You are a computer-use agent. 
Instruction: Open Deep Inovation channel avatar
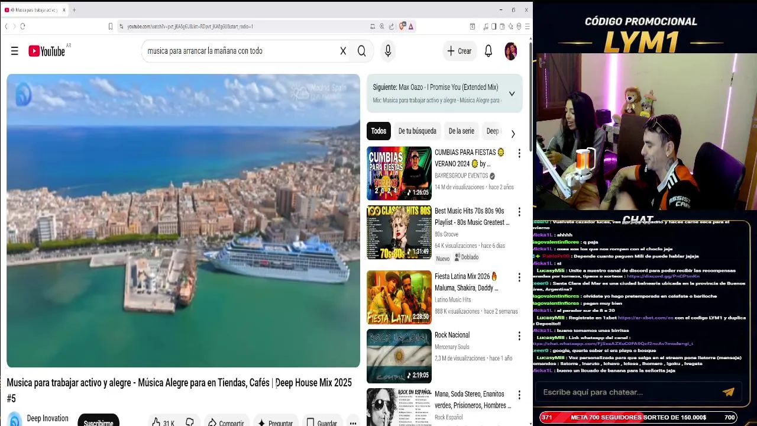[x=15, y=419]
